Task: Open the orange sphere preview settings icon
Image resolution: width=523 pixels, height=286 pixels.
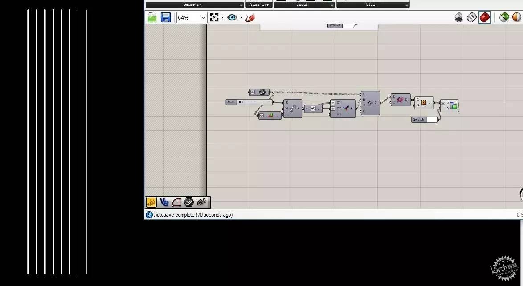Action: point(517,17)
